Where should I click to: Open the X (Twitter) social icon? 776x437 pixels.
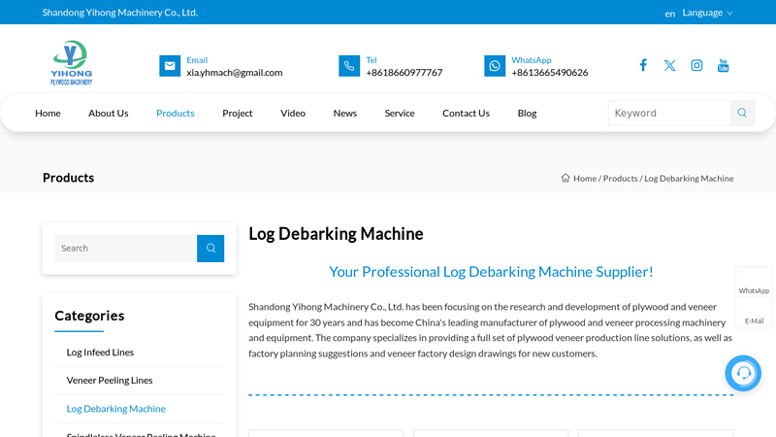(x=669, y=65)
